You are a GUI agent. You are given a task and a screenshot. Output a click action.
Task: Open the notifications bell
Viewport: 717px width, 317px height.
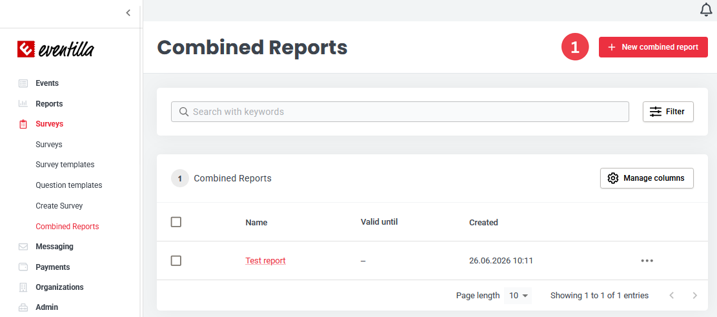(x=706, y=10)
